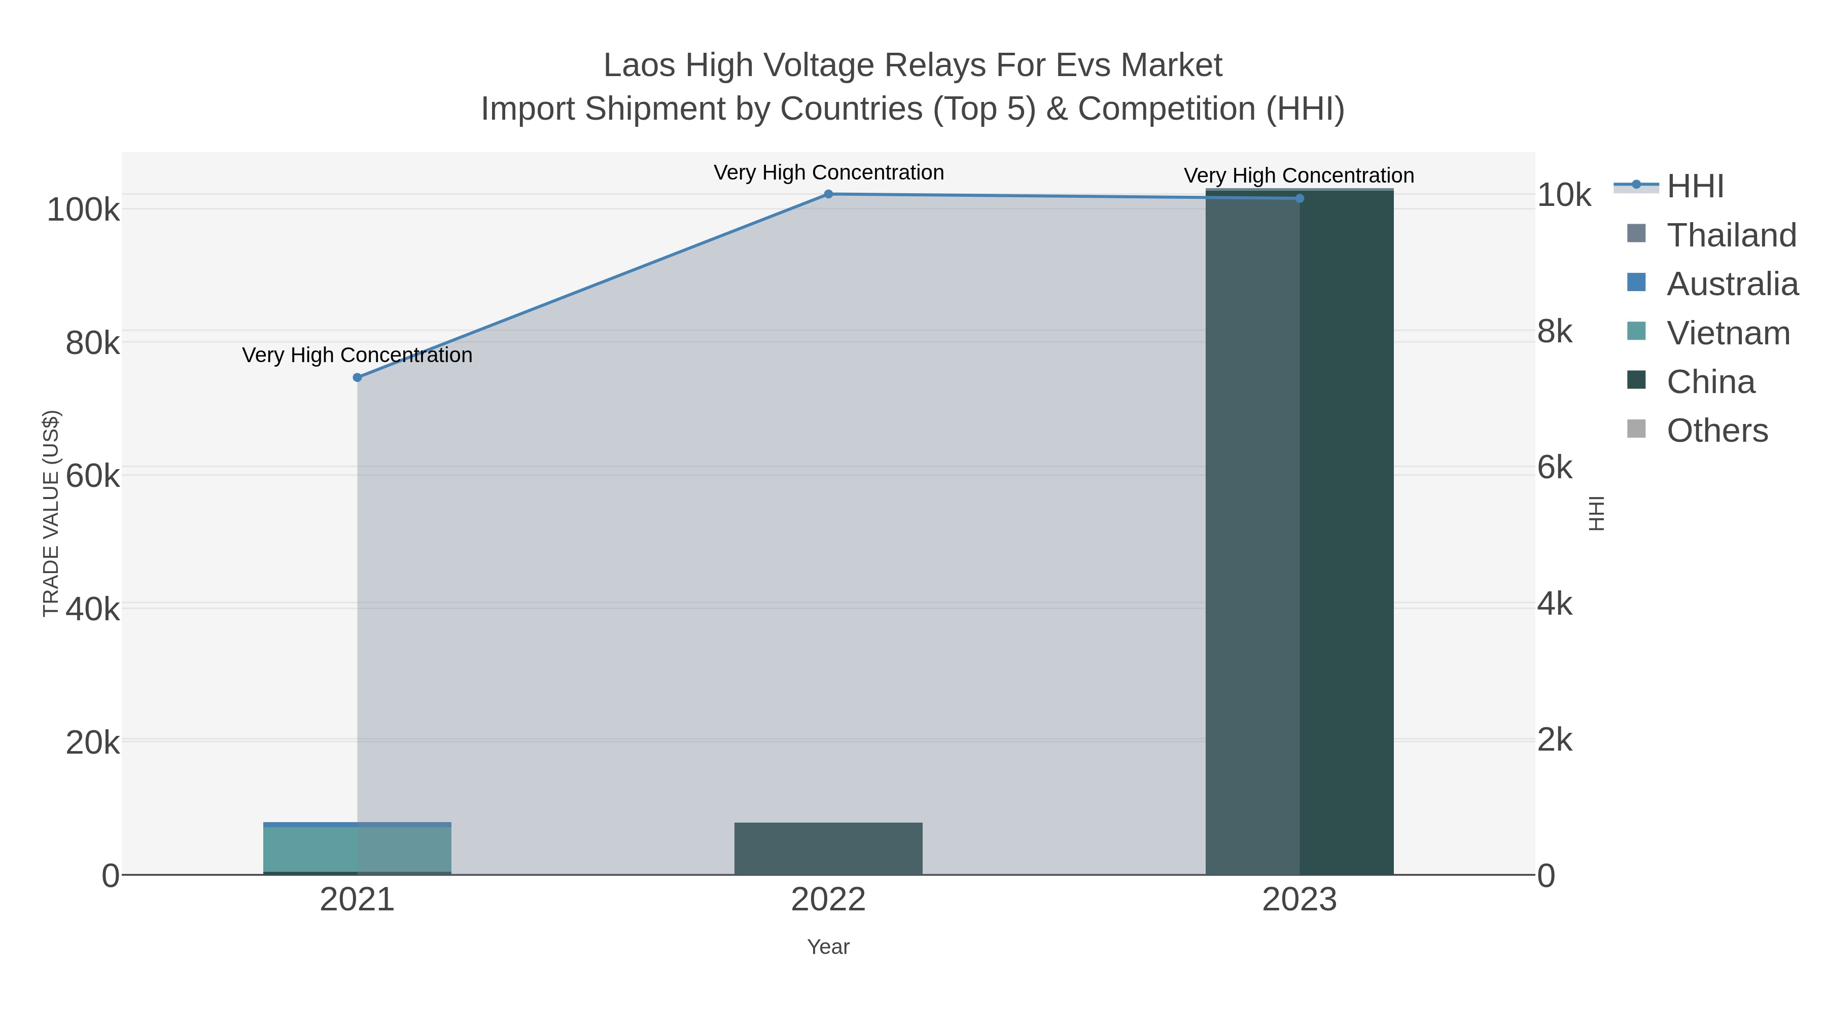Click the Australia blue color swatch

coord(1636,282)
